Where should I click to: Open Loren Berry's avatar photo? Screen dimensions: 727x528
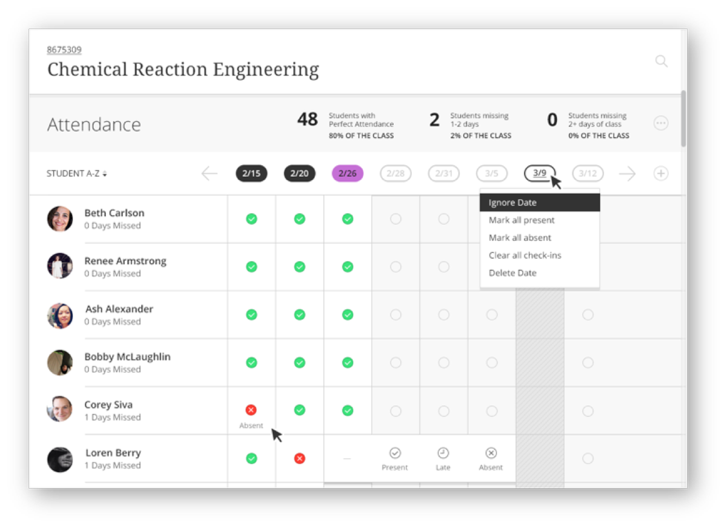[60, 460]
